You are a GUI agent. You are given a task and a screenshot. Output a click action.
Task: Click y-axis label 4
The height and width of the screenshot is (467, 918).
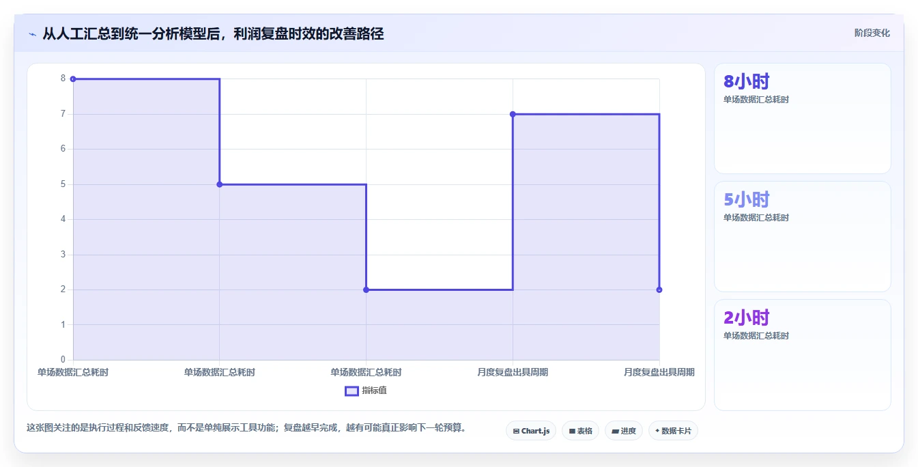[63, 219]
